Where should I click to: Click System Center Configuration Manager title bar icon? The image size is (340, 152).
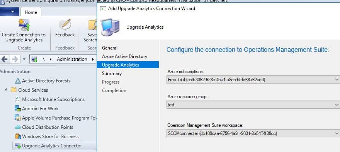[x=2, y=2]
